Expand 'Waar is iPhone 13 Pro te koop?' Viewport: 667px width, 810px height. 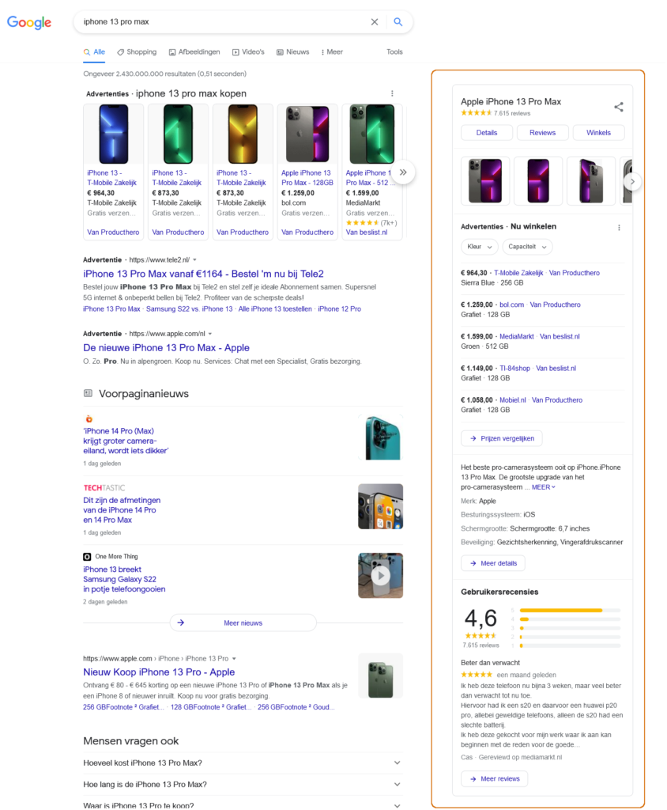point(243,804)
